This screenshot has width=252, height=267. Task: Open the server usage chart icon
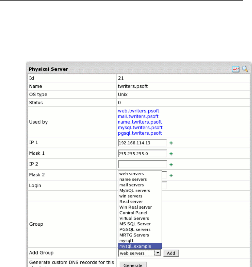coord(236,69)
